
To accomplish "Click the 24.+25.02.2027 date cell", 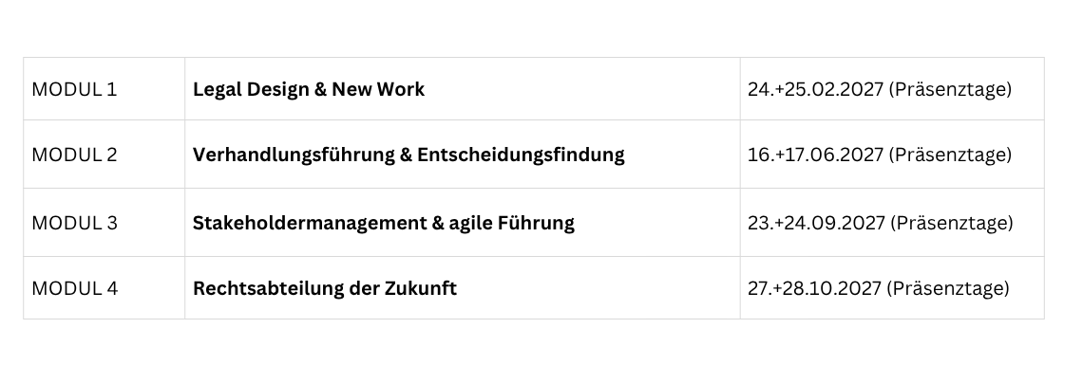I will click(x=892, y=89).
